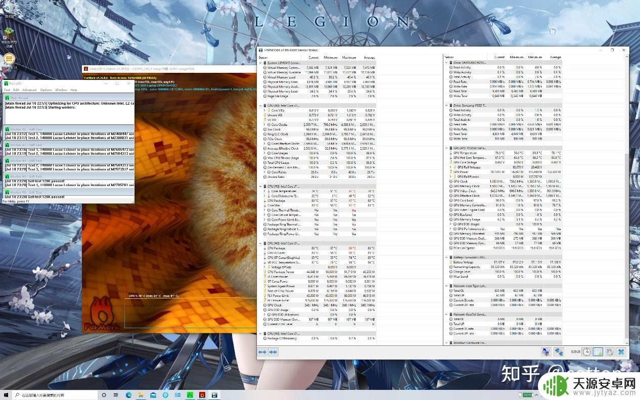The image size is (640, 400).
Task: Open Task View on the taskbar
Action: coord(116,394)
